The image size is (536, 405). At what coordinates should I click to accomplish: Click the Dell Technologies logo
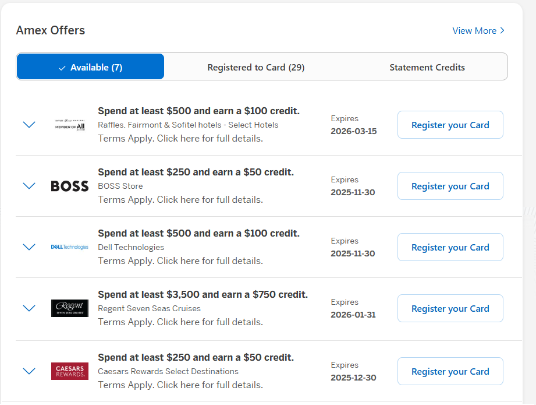[69, 247]
